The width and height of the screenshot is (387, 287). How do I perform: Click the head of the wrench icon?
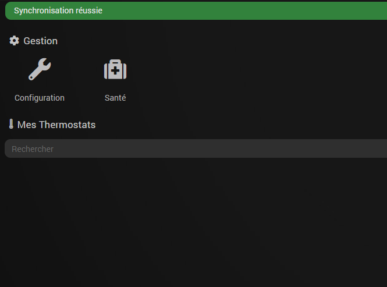click(x=45, y=64)
